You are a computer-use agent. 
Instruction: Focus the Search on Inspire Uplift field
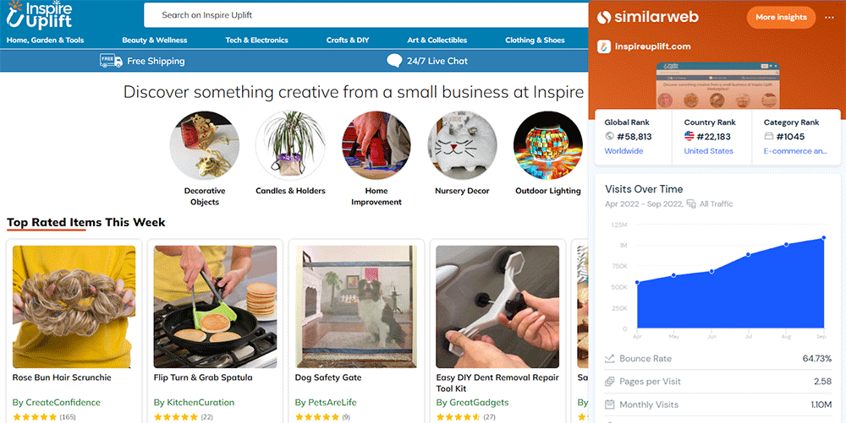pos(364,15)
